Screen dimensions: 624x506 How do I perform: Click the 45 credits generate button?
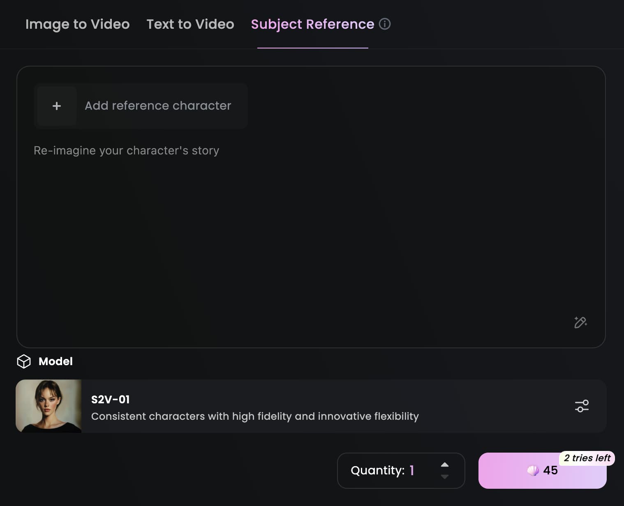542,471
